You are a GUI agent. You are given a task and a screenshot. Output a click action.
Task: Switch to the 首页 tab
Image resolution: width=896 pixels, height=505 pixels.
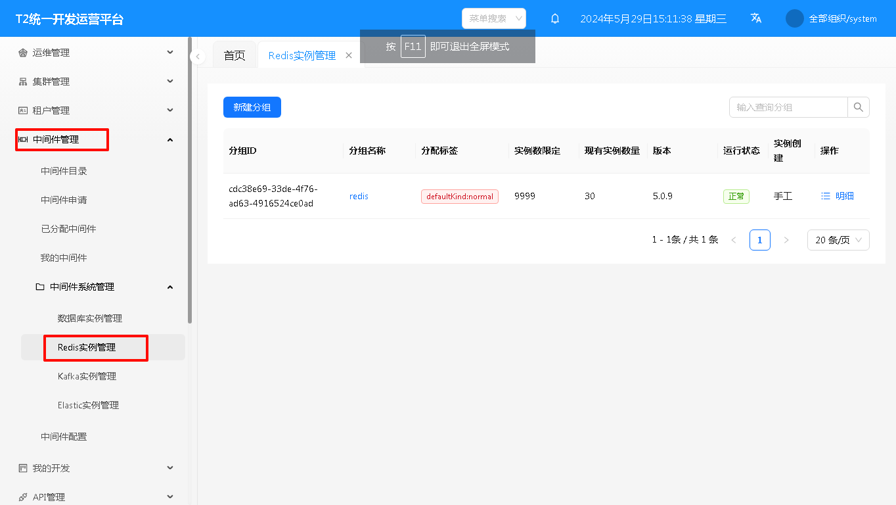[235, 56]
